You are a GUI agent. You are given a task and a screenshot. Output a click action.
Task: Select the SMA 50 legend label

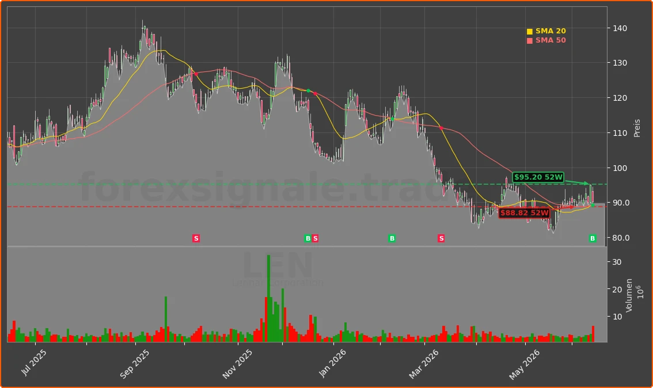pyautogui.click(x=551, y=40)
